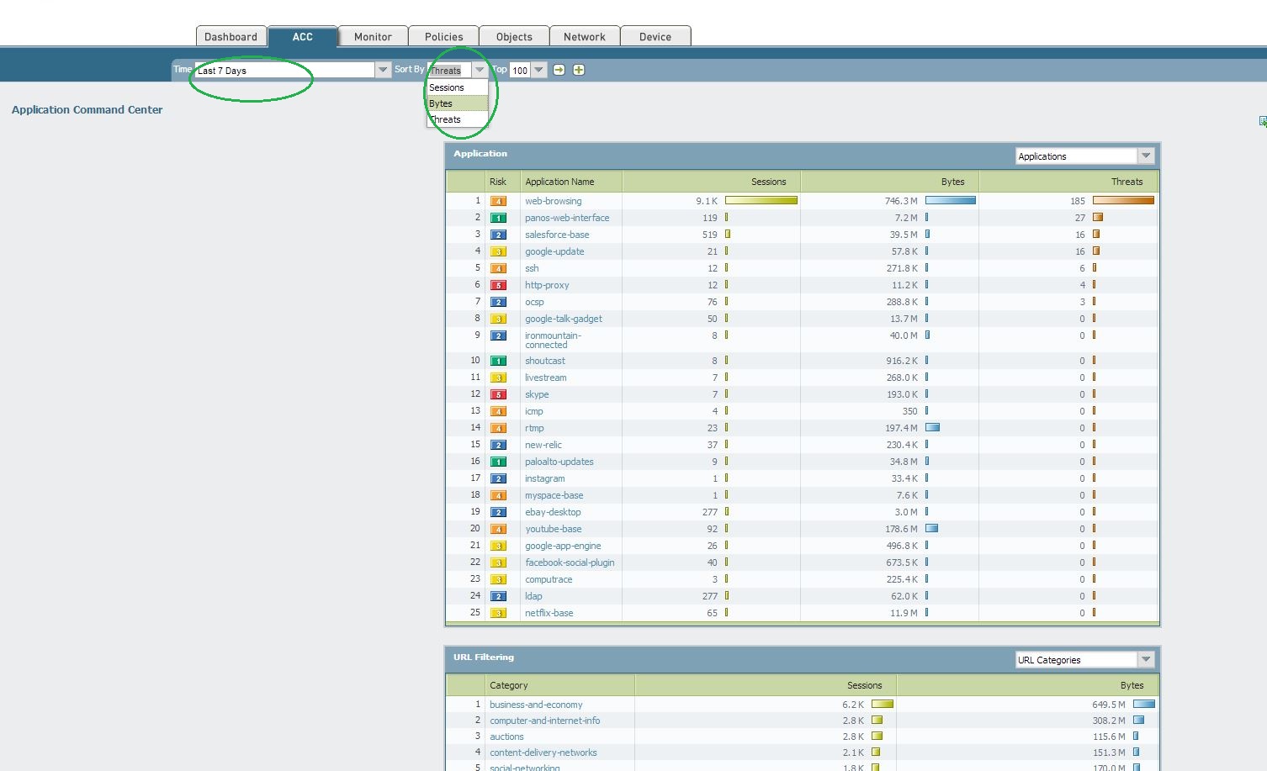Click the risk 1 badge for shoutcast
Screen dimensions: 1267x771
[x=498, y=362]
